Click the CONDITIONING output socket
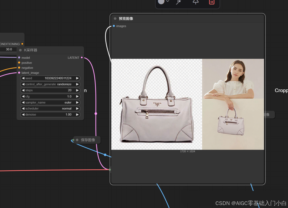The height and width of the screenshot is (208, 288). point(22,44)
